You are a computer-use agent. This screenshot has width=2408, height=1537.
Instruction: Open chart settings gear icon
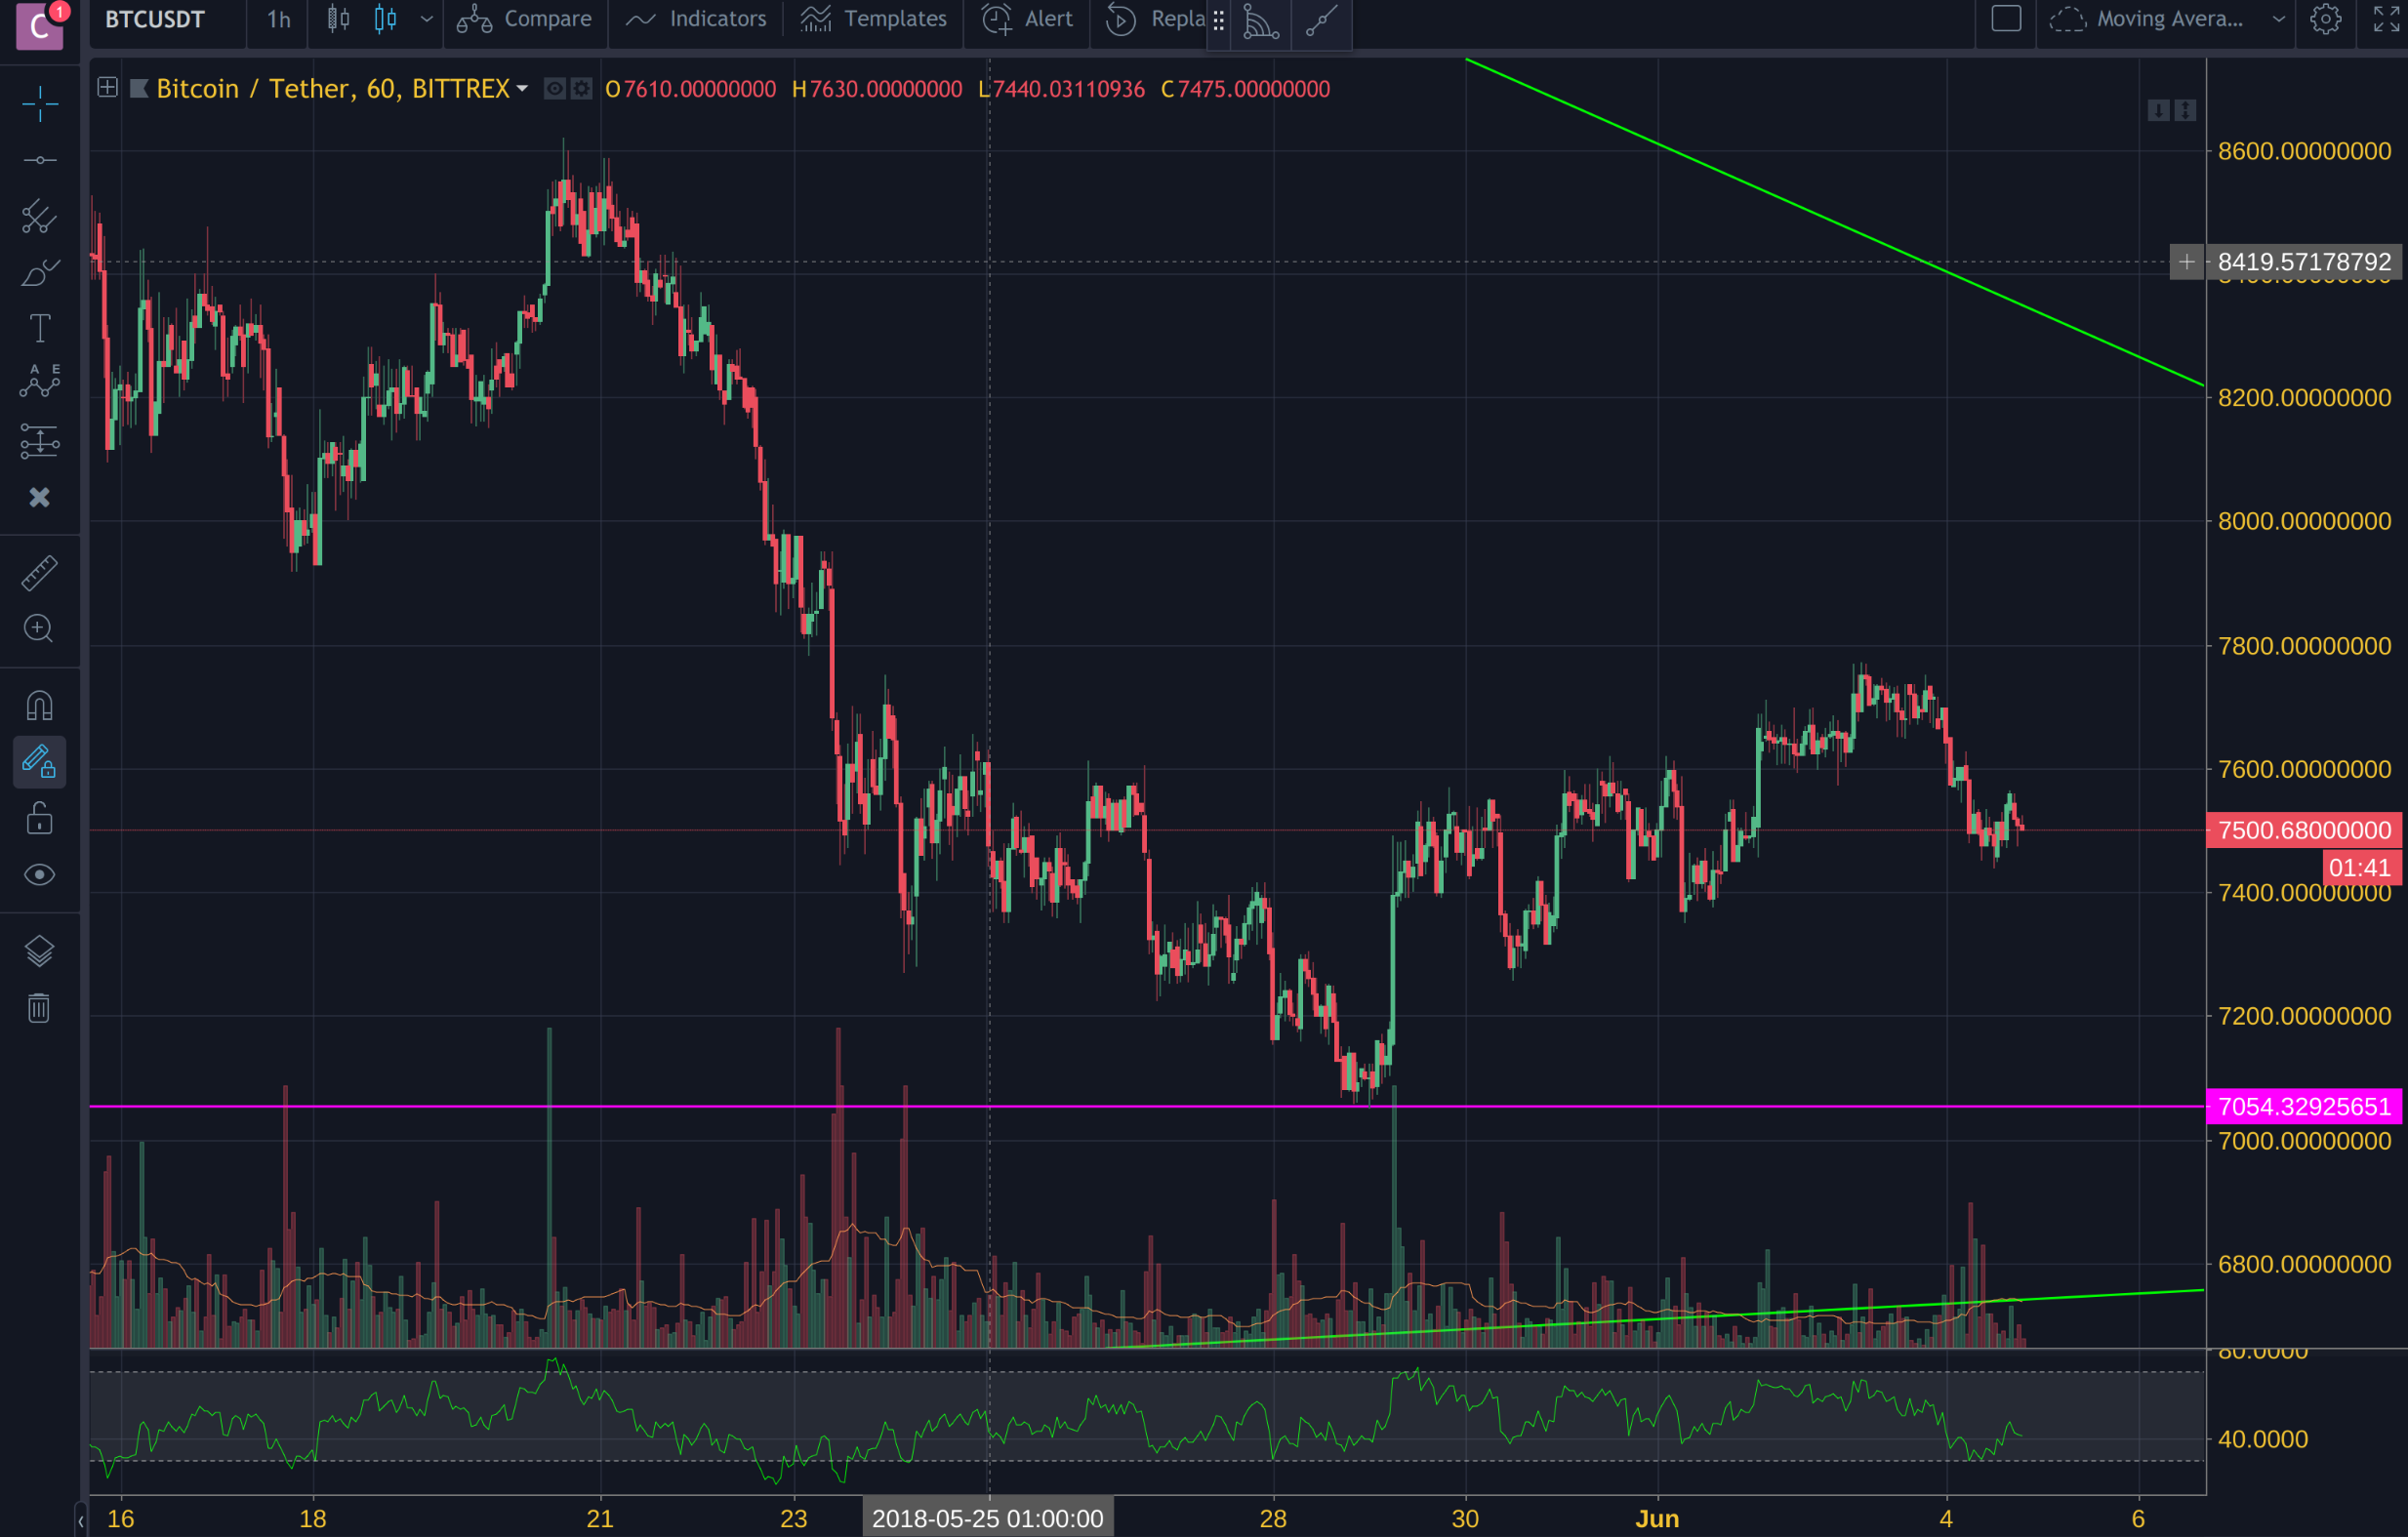click(2325, 19)
